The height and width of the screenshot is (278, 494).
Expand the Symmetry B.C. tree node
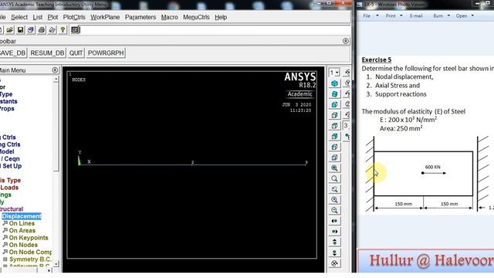[x=5, y=259]
